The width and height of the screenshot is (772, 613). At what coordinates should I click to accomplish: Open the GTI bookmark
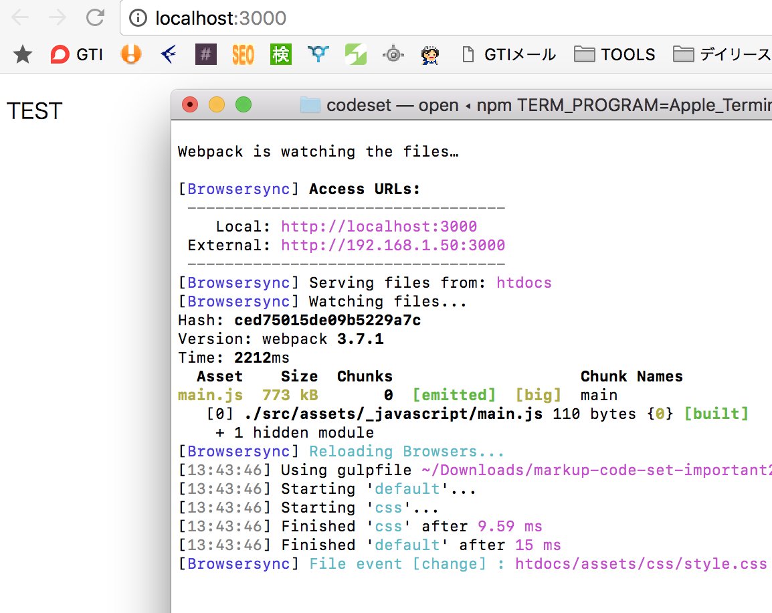coord(76,54)
